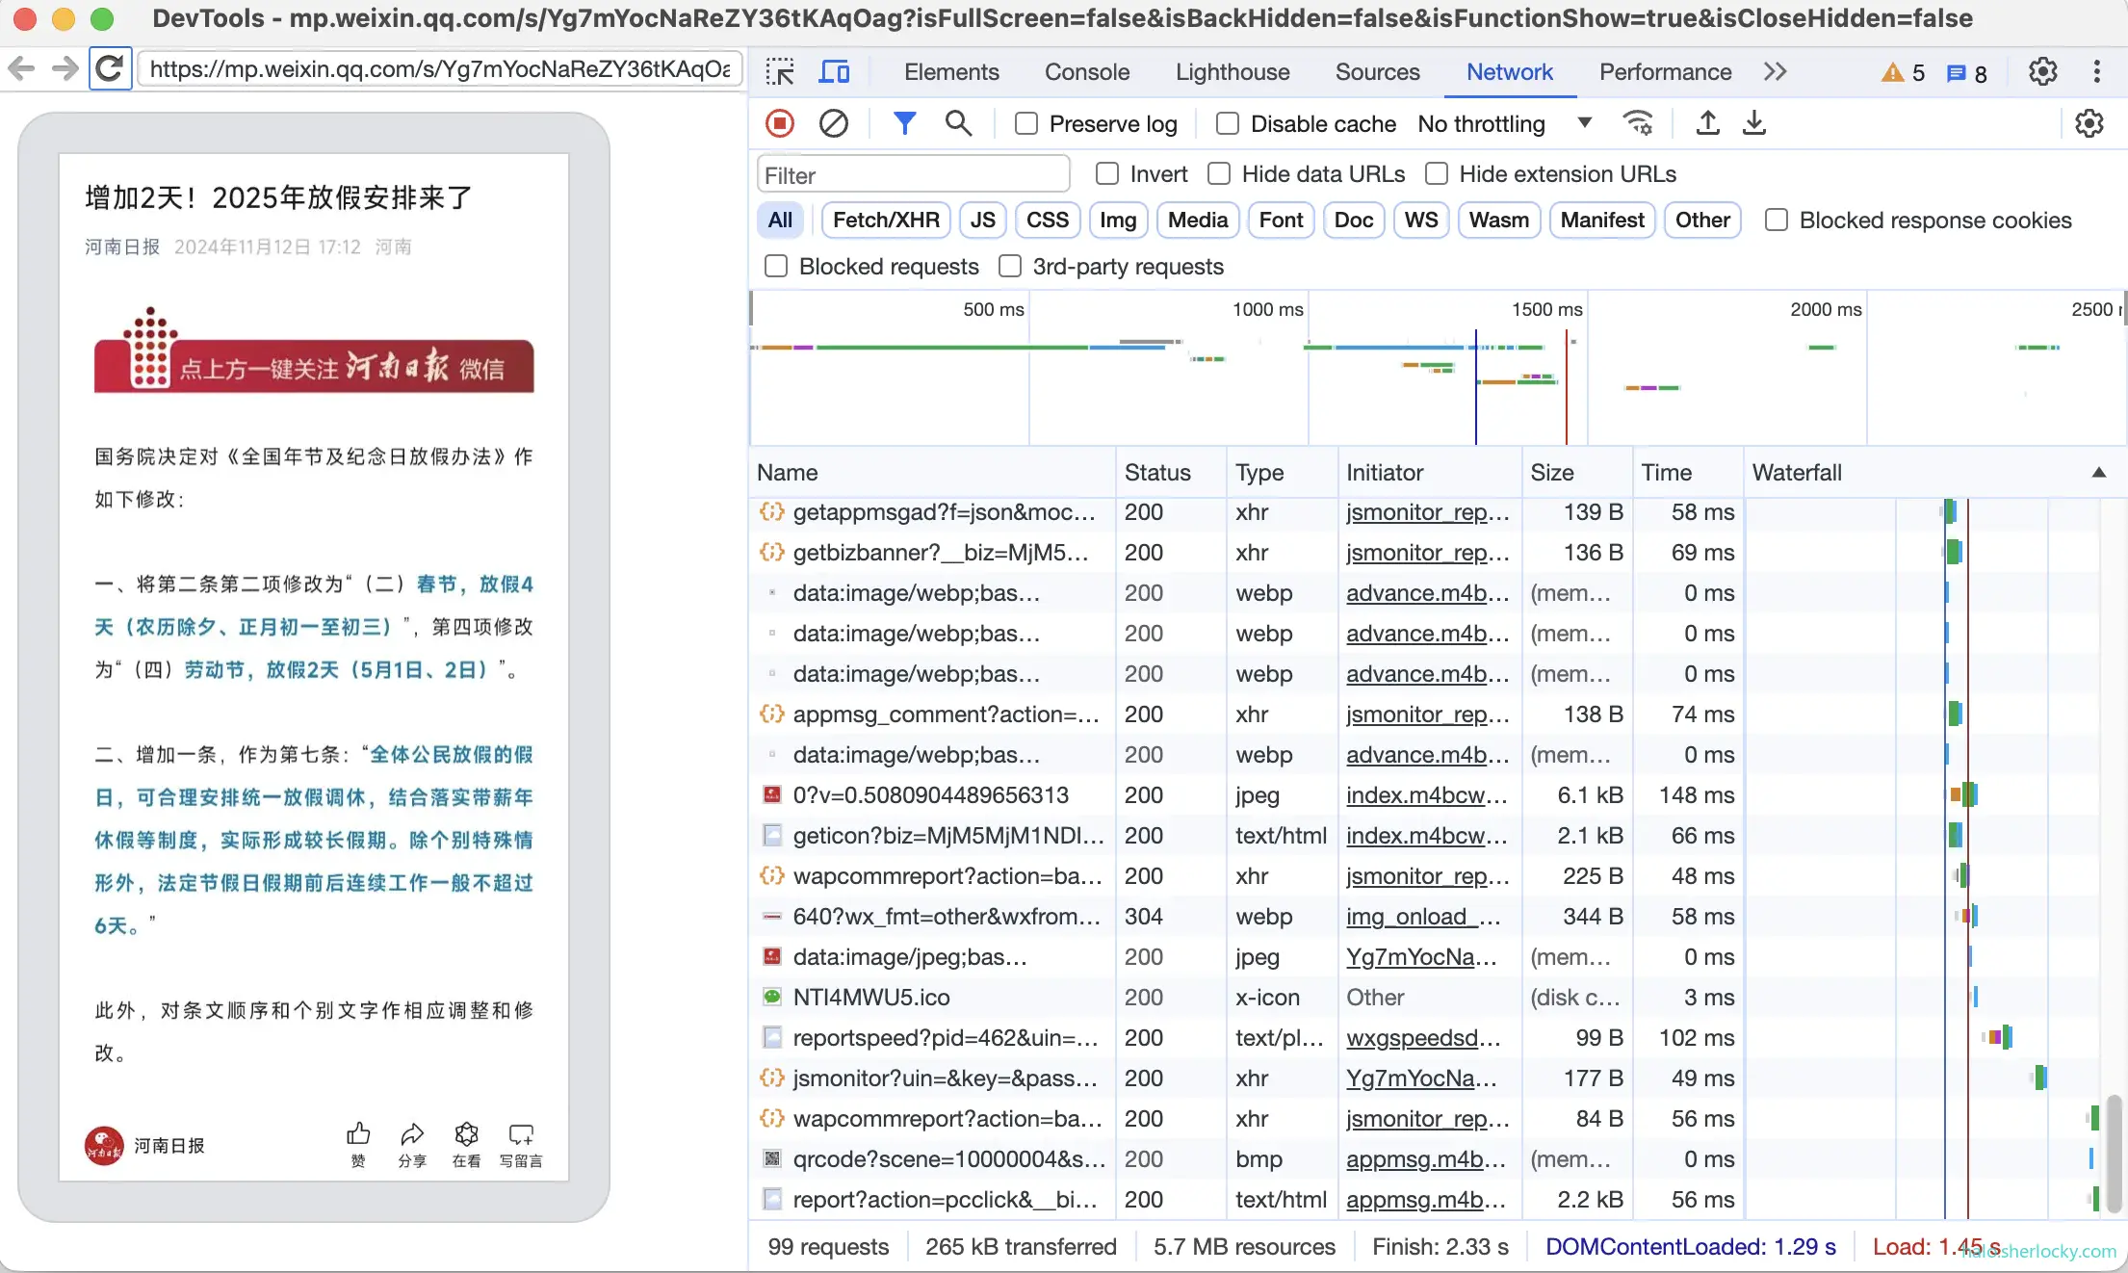Toggle the Invert filter checkbox

tap(1107, 172)
